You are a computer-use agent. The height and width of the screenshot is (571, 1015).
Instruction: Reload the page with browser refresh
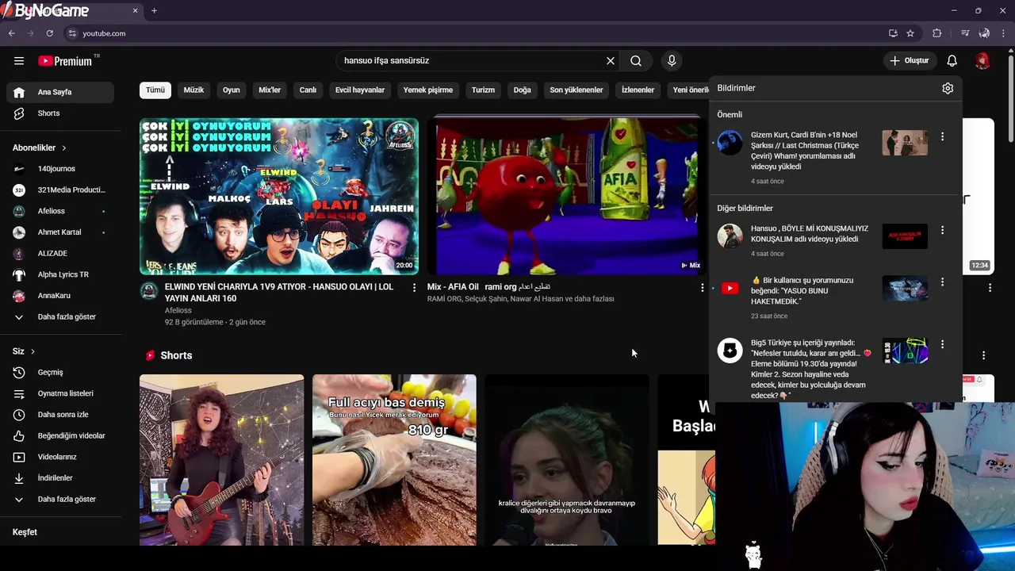(49, 33)
